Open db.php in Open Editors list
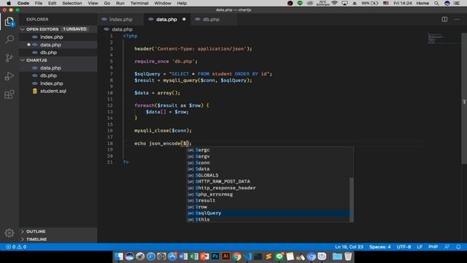The image size is (467, 263). click(x=58, y=53)
